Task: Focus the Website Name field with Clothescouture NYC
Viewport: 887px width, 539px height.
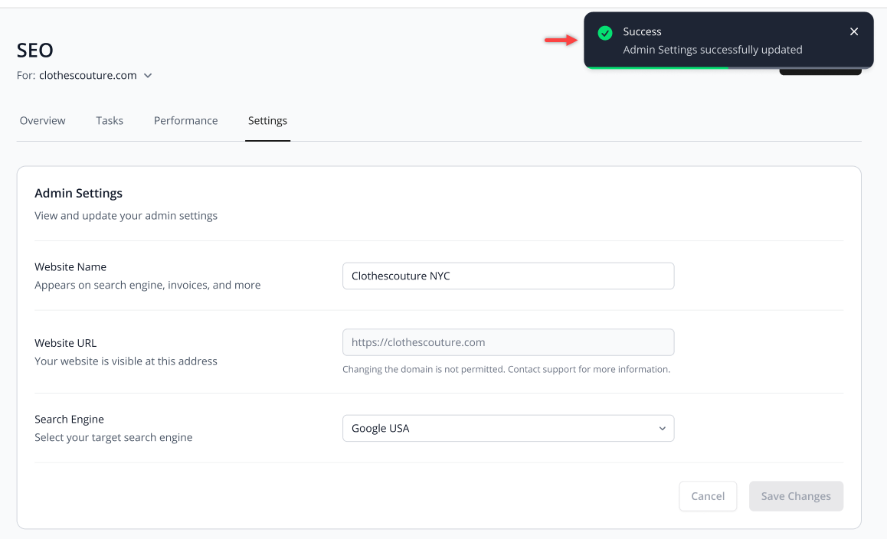Action: [x=508, y=276]
